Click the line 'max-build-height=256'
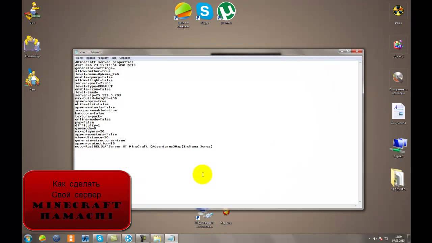Viewport: 432px width, 243px height. [x=96, y=98]
